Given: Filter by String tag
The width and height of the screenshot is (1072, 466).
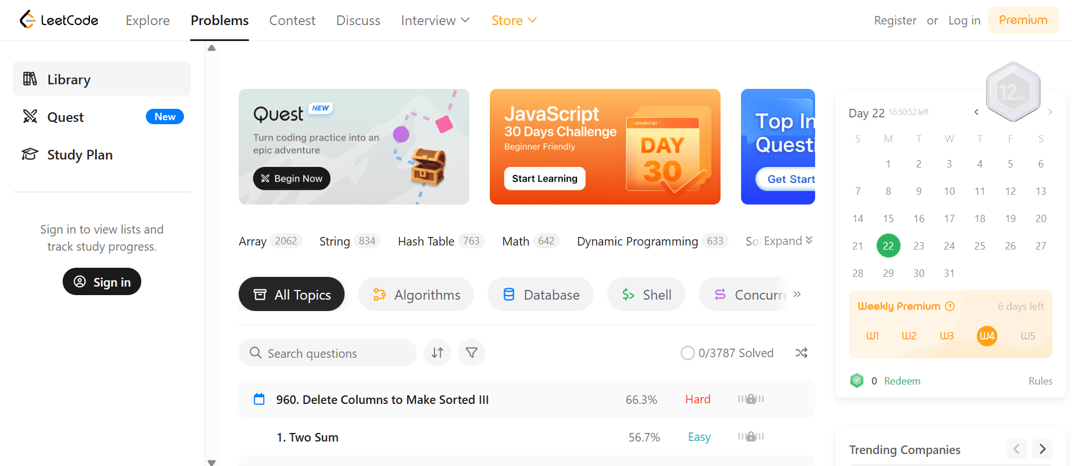Looking at the screenshot, I should (350, 241).
